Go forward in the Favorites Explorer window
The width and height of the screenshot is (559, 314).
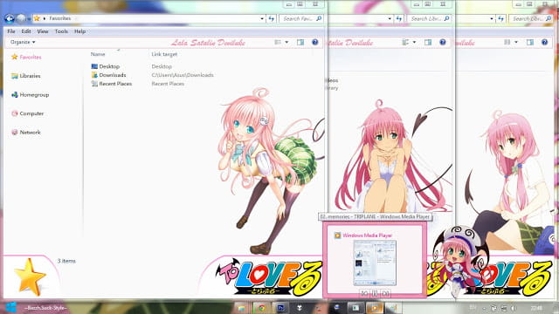pos(21,18)
